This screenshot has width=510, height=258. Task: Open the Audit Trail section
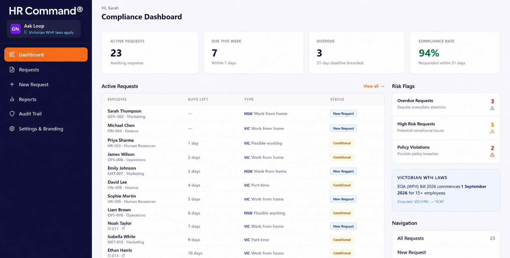coord(46,114)
